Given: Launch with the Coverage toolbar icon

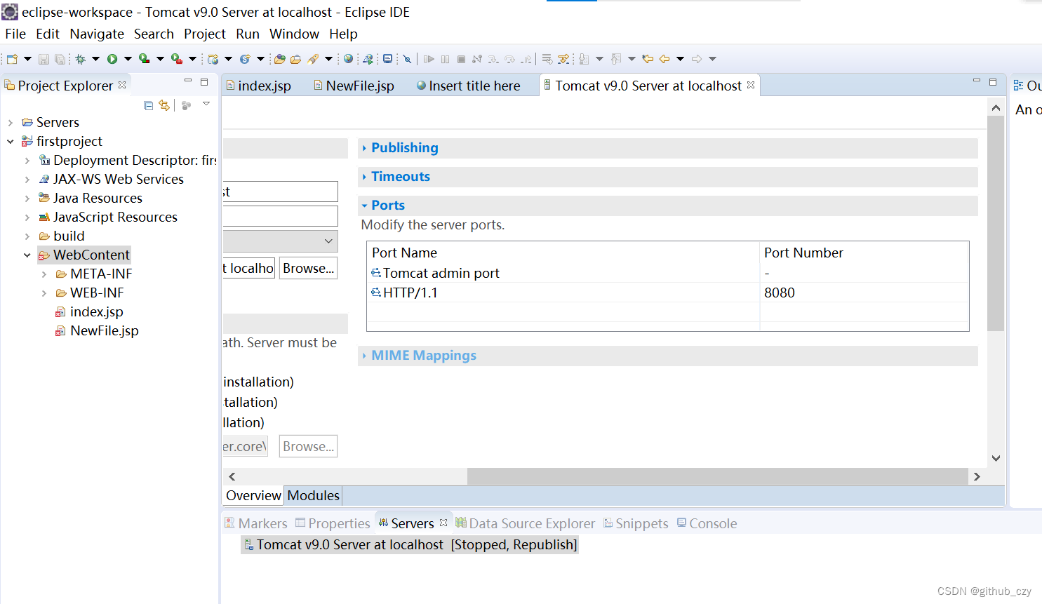Looking at the screenshot, I should tap(144, 58).
